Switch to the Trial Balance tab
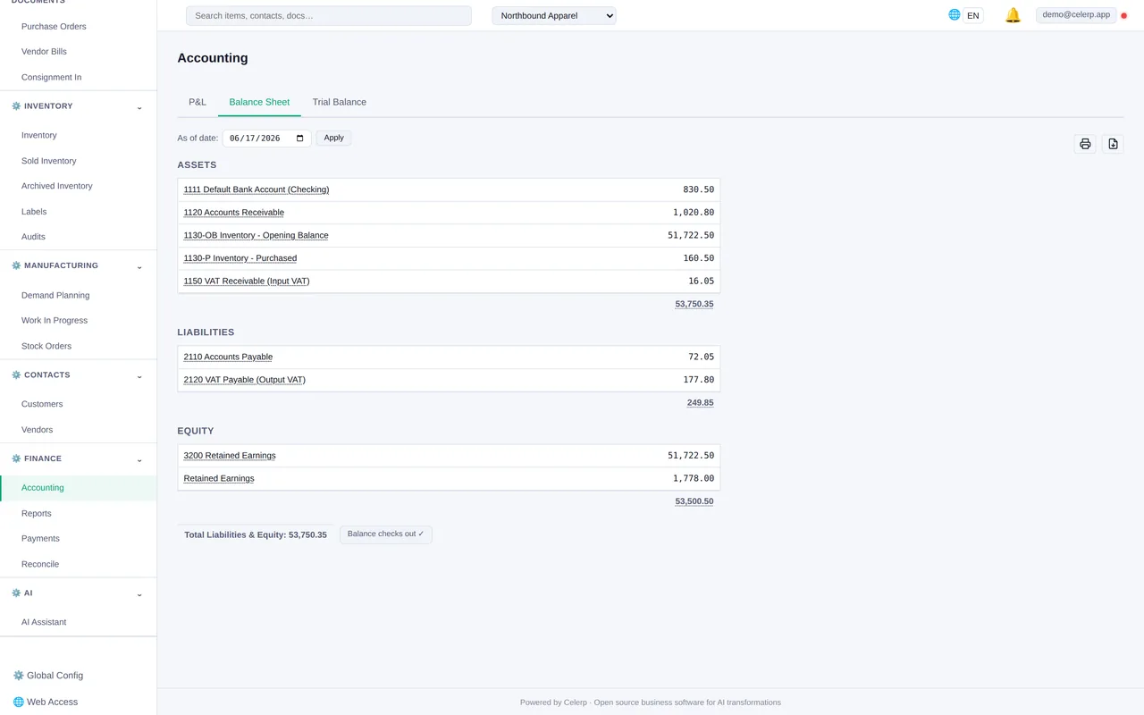 [340, 102]
